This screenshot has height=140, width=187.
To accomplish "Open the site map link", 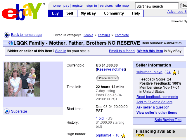I will [122, 6].
